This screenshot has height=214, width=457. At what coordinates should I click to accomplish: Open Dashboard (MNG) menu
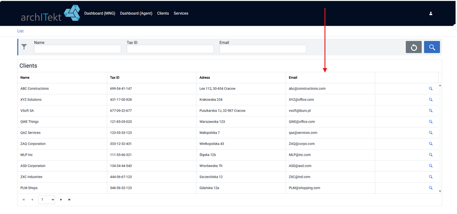point(100,13)
